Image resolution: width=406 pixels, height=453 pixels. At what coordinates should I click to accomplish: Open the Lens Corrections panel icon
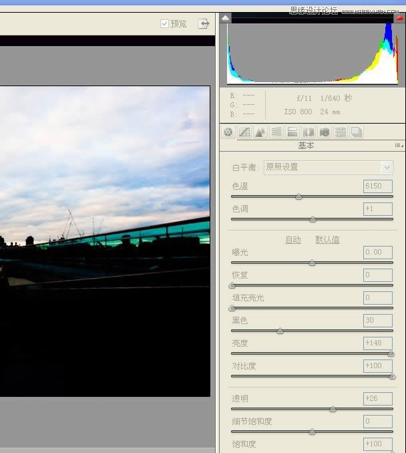(x=309, y=132)
